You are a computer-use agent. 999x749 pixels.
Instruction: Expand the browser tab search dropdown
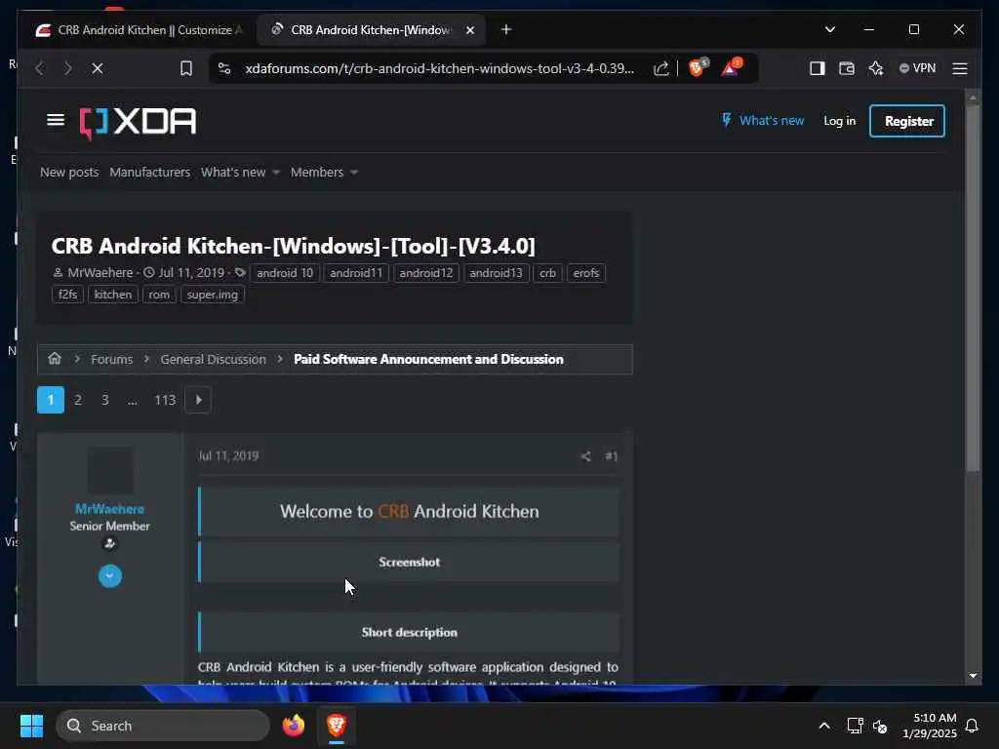(x=829, y=29)
